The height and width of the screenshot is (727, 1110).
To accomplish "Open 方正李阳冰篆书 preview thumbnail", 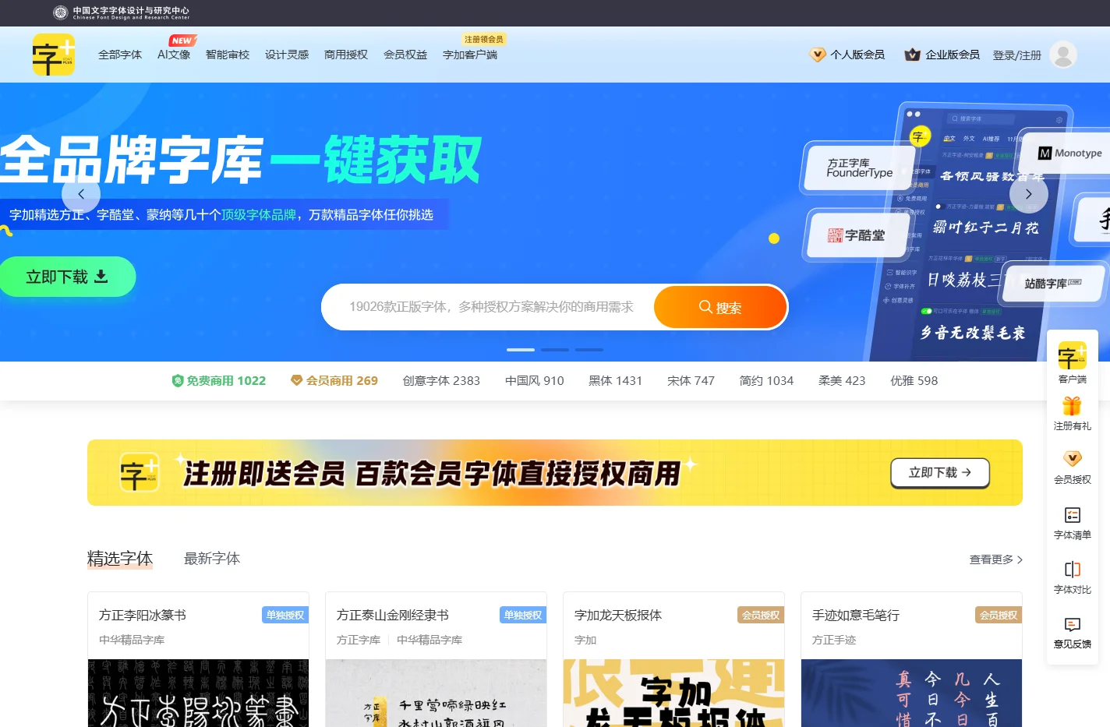I will tap(199, 693).
